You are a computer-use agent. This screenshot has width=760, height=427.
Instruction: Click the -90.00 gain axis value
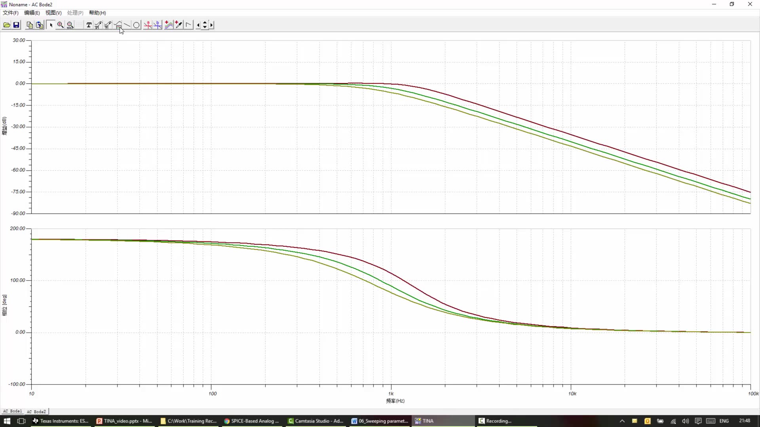[18, 213]
